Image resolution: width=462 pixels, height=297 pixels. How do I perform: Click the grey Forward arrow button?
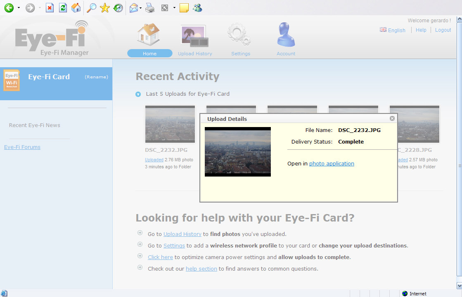click(x=30, y=8)
